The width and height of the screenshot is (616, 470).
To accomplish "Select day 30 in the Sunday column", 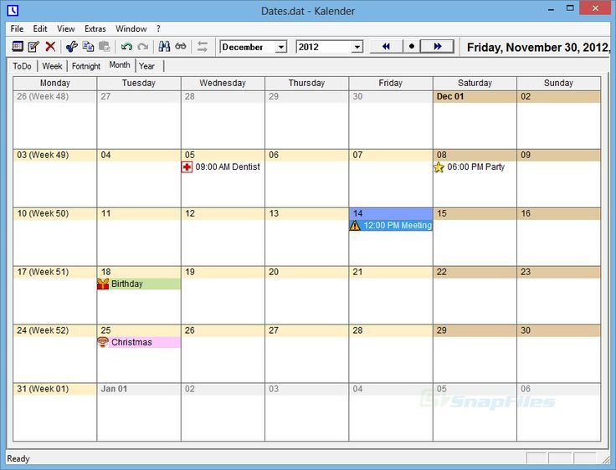I will pos(558,330).
